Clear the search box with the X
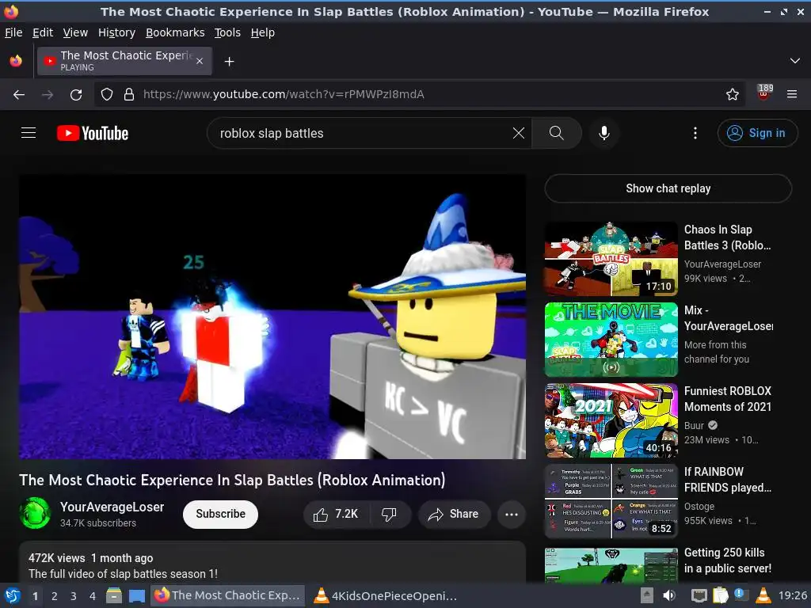811x608 pixels. click(x=518, y=133)
